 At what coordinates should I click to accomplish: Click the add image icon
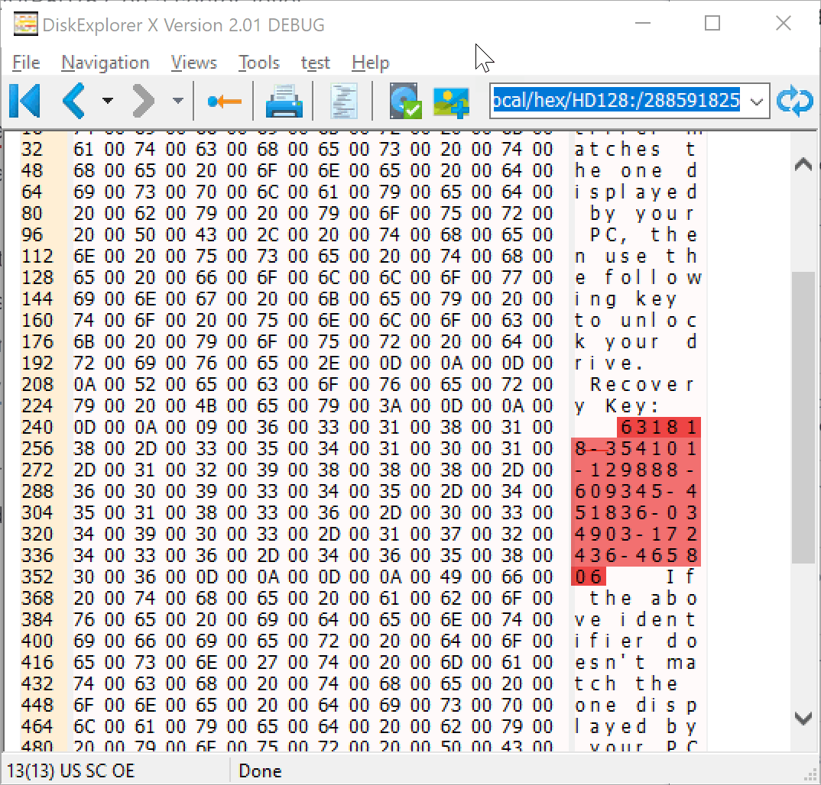click(x=450, y=102)
